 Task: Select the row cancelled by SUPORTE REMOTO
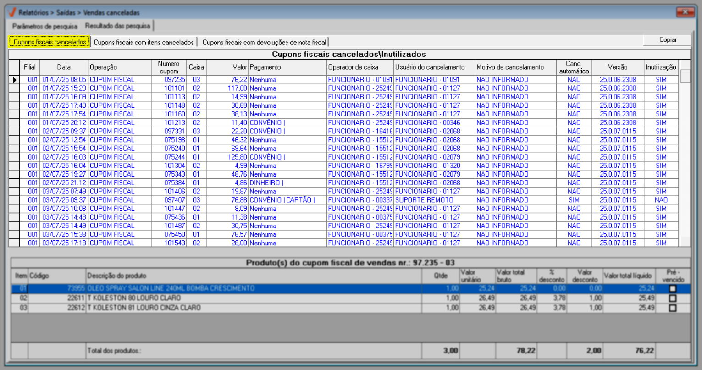424,200
